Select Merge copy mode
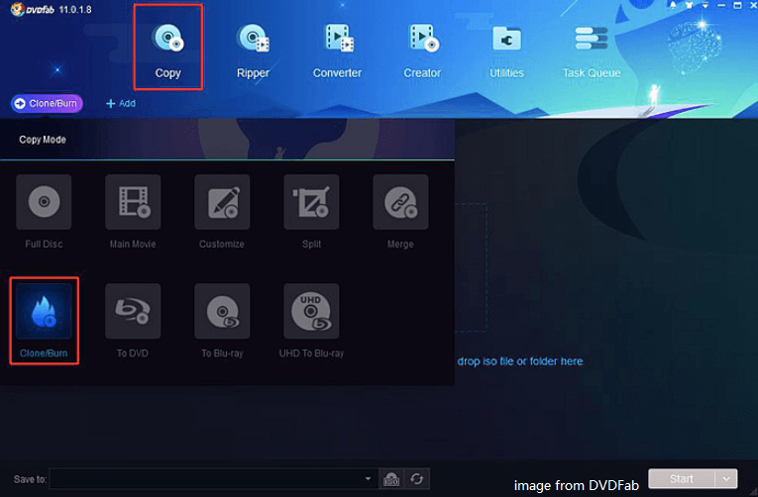Viewport: 758px width, 497px height. point(400,212)
